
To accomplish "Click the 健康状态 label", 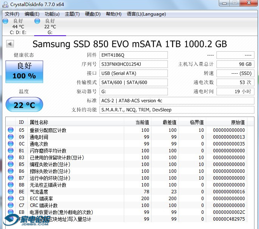I will tap(24, 55).
